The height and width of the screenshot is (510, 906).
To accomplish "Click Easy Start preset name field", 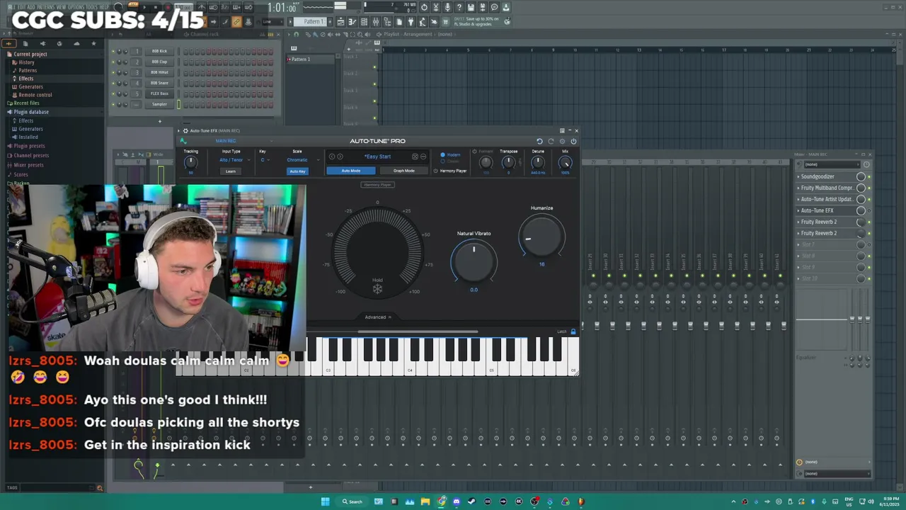I will tap(377, 157).
